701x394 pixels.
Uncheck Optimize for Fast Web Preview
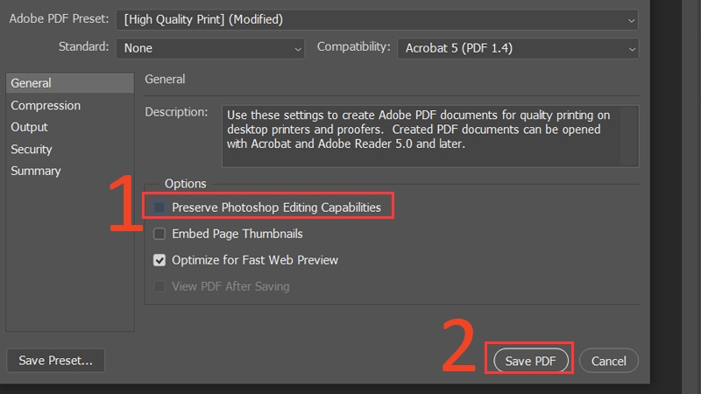pyautogui.click(x=159, y=260)
